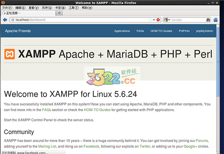This screenshot has height=154, width=224.
Task: Open URL history dropdown arrow
Action: (154, 20)
